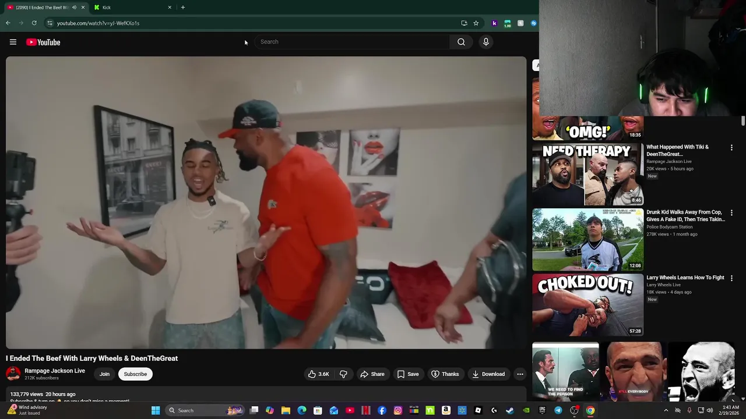Open Microsoft Store from the taskbar
Viewport: 746px width, 419px height.
click(x=318, y=410)
